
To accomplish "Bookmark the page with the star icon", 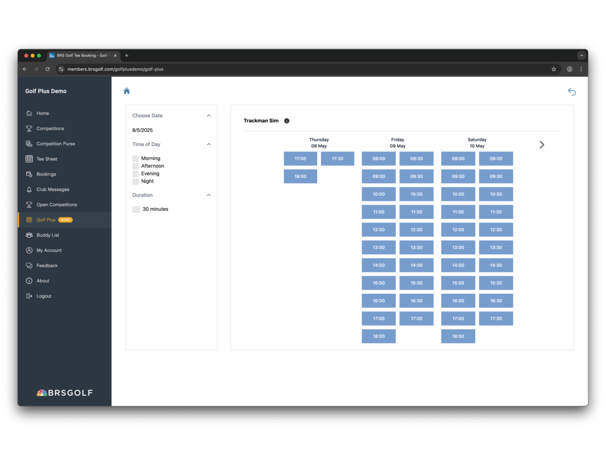I will point(554,69).
